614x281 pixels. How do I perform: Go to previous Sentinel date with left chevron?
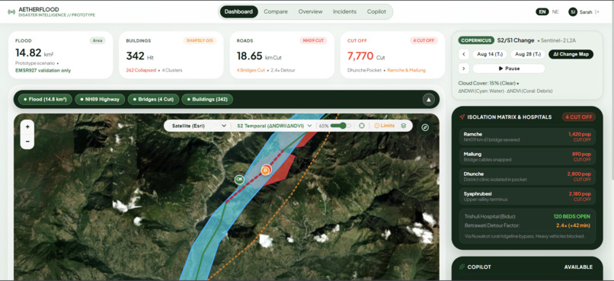(x=463, y=54)
